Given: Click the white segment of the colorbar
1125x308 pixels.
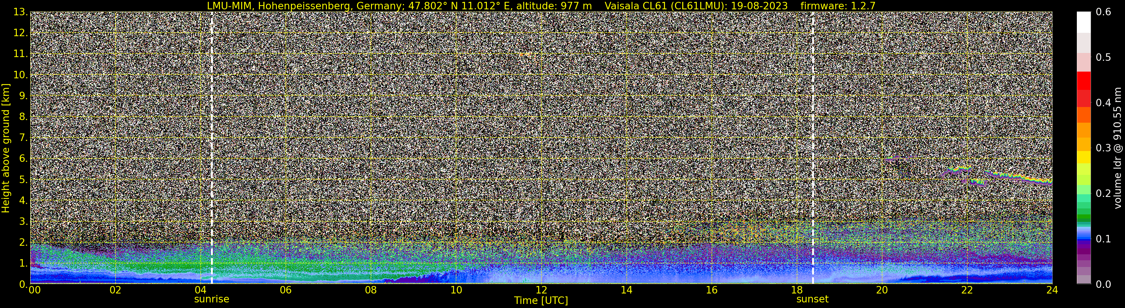Looking at the screenshot, I should 1084,22.
